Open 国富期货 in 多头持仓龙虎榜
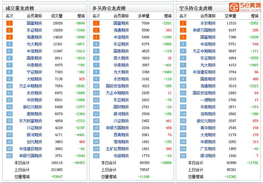Image resolution: width=263 pixels, height=183 pixels. click(x=121, y=23)
